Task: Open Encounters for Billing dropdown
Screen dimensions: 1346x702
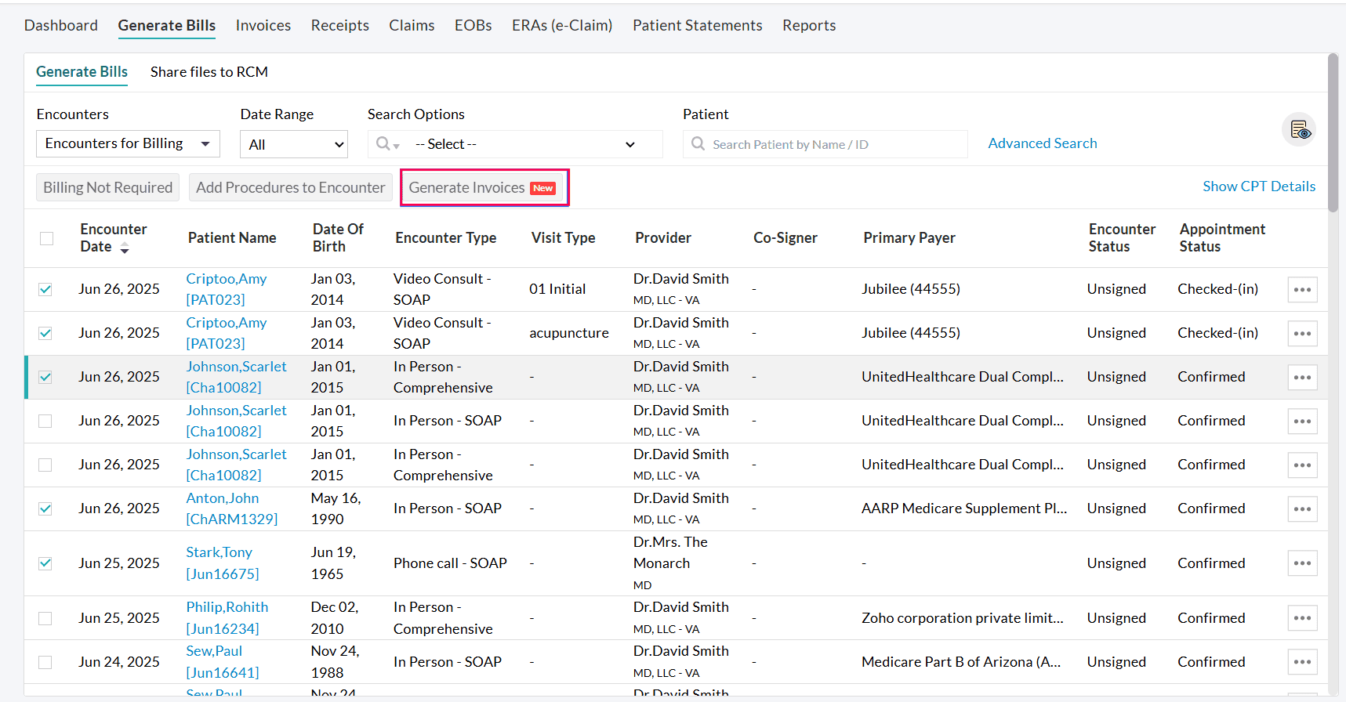Action: point(128,143)
